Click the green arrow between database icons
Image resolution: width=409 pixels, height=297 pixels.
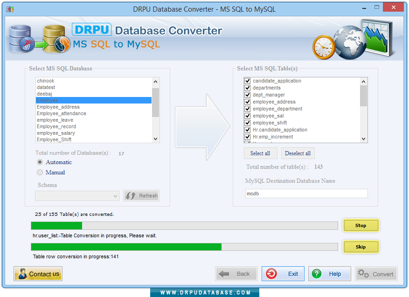pos(41,44)
